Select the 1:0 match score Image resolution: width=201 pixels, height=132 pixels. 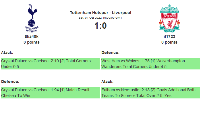pos(100,26)
